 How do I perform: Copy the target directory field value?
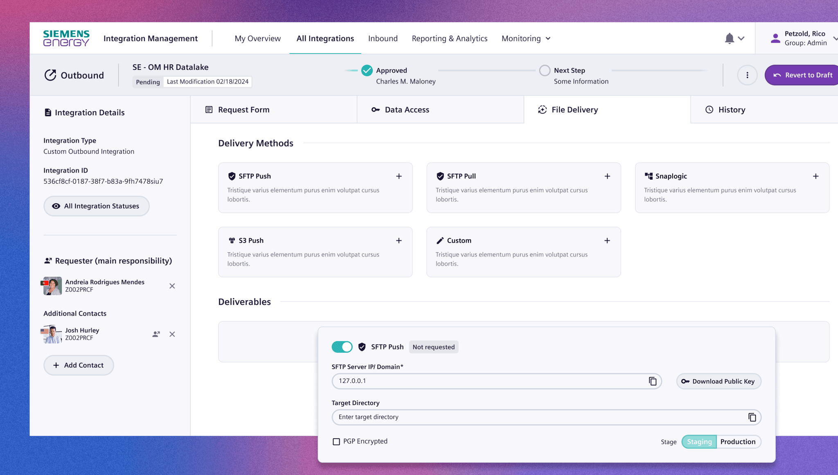(x=752, y=417)
